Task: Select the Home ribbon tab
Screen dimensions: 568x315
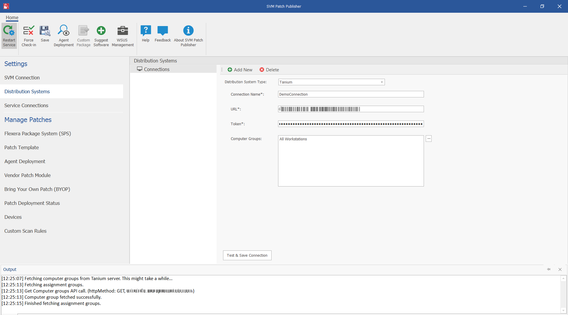Action: [12, 17]
